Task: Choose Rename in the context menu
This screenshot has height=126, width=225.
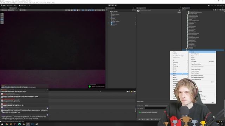Action: click(202, 60)
